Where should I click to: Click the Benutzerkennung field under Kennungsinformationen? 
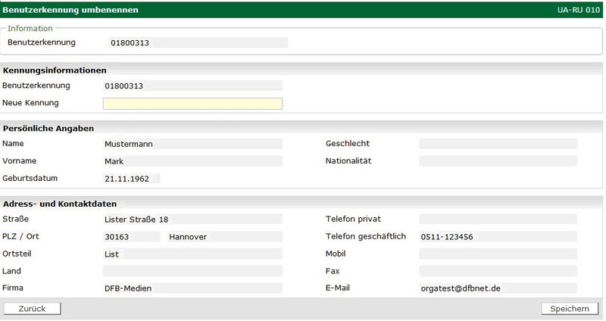pyautogui.click(x=192, y=86)
